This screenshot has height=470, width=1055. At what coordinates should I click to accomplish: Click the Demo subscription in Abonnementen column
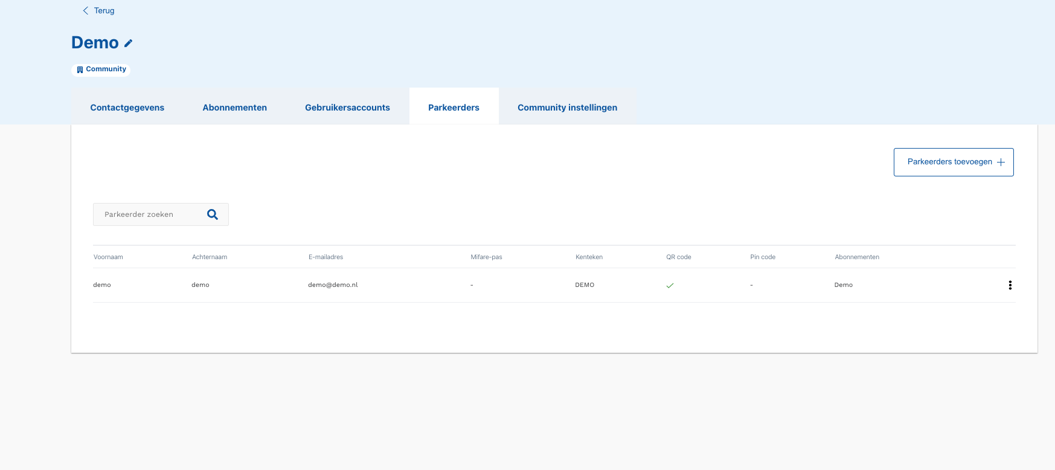(x=843, y=285)
